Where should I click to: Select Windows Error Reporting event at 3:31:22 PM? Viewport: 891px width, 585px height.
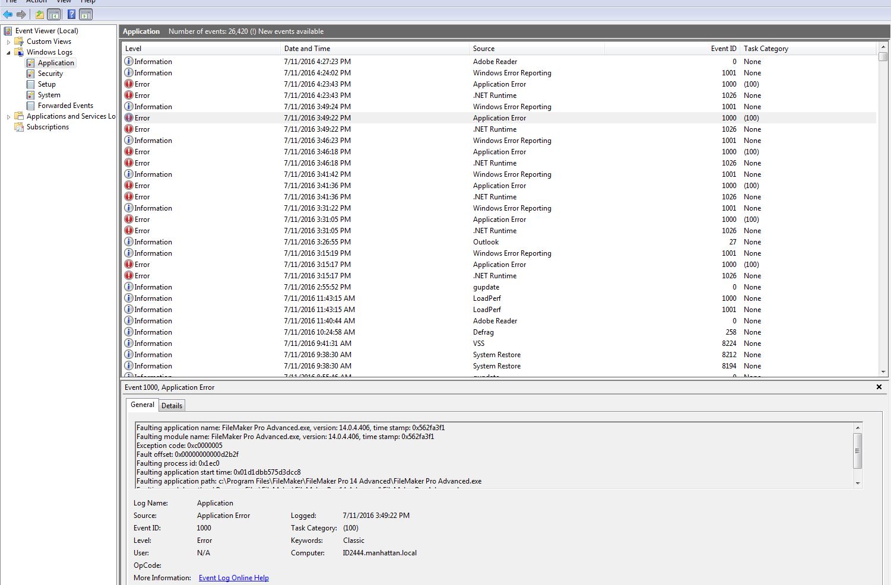pyautogui.click(x=499, y=208)
